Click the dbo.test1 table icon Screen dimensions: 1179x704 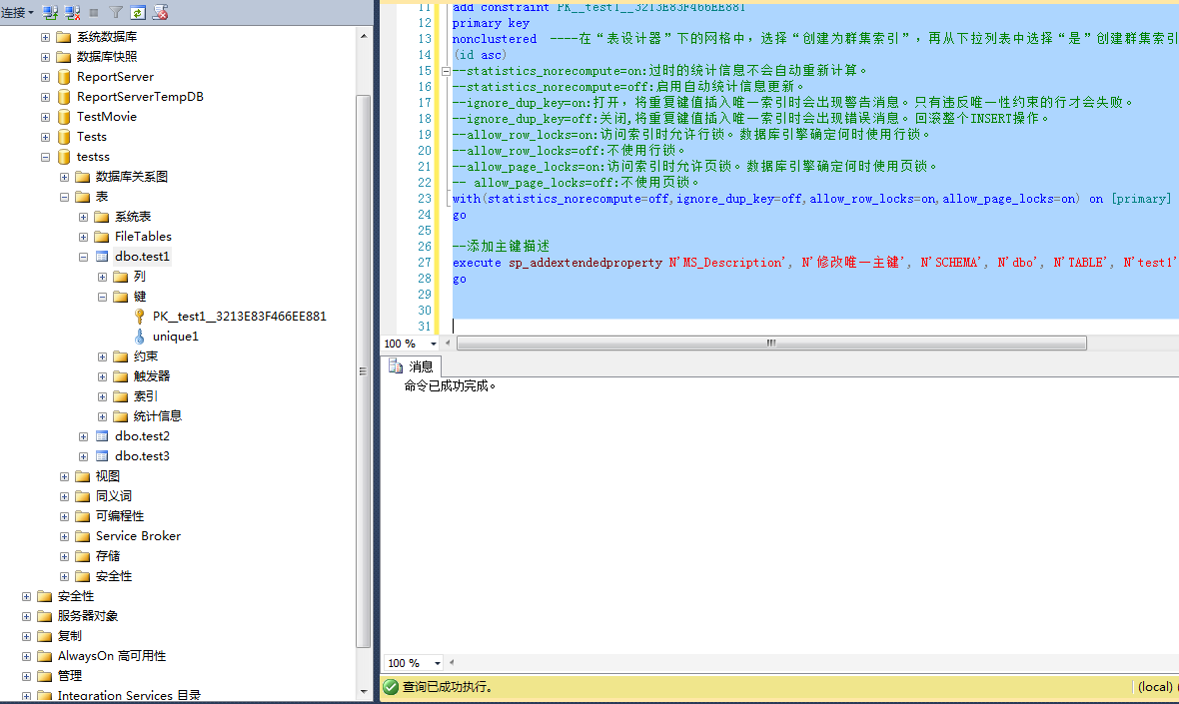click(102, 257)
